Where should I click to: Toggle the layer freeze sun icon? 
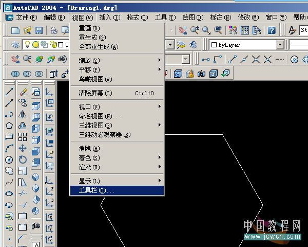pyautogui.click(x=35, y=45)
